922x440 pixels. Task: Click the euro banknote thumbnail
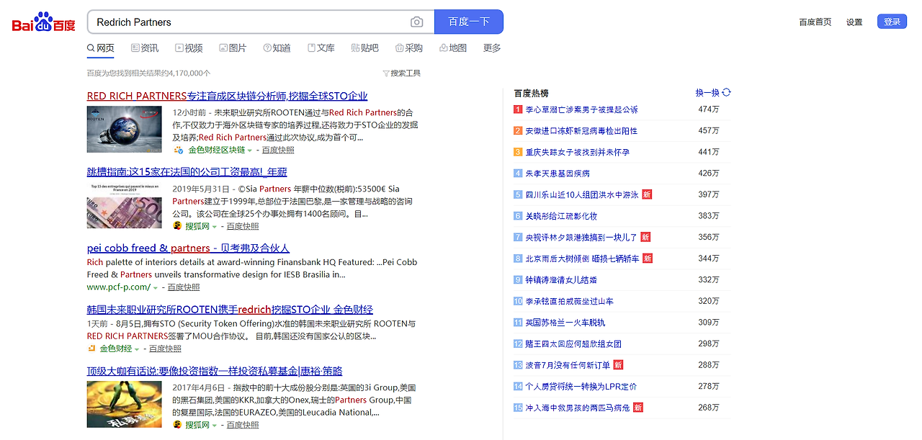pyautogui.click(x=125, y=206)
